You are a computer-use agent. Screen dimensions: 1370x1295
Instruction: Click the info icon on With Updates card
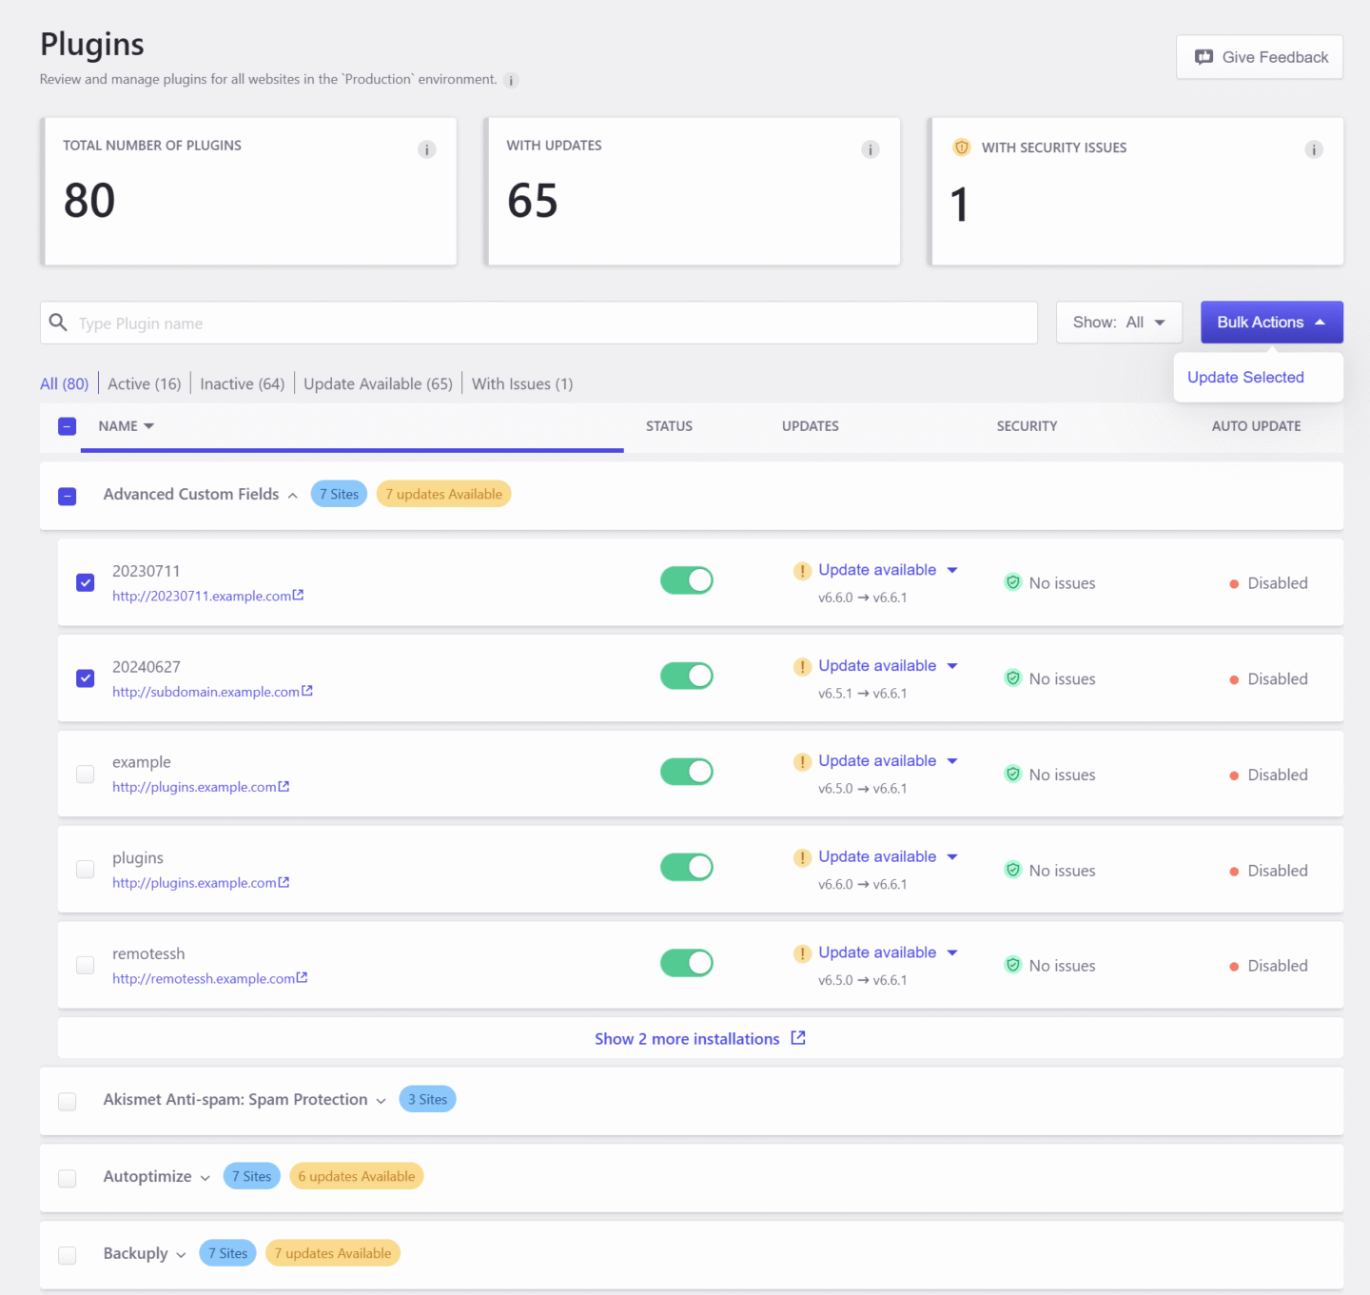click(870, 149)
